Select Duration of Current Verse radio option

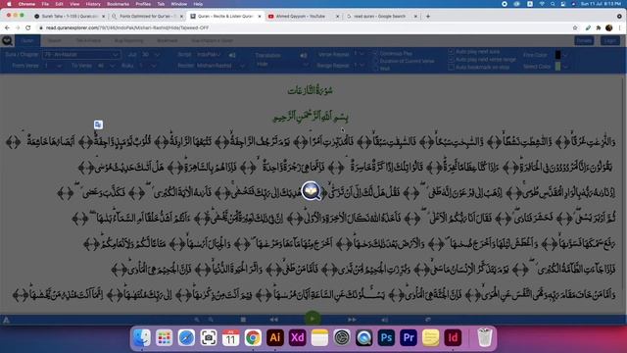(376, 61)
